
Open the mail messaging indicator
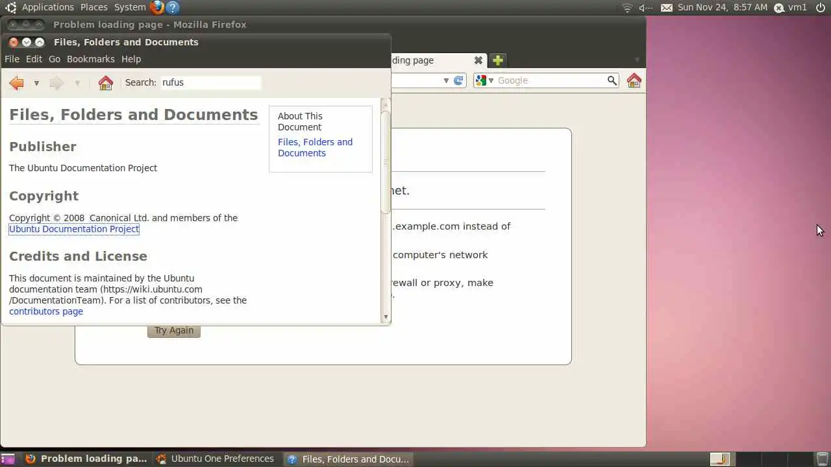pos(667,8)
